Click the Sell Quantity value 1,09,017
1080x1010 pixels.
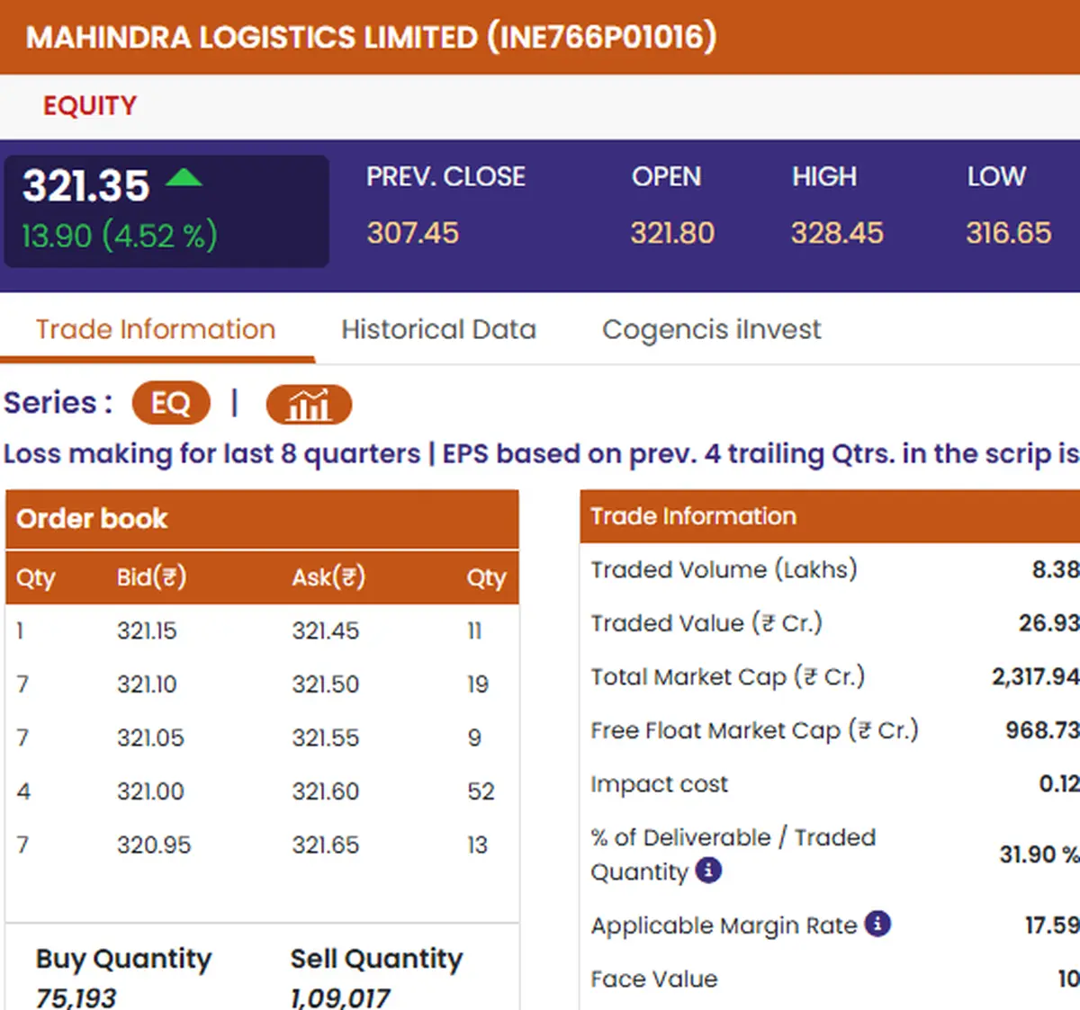click(x=340, y=997)
